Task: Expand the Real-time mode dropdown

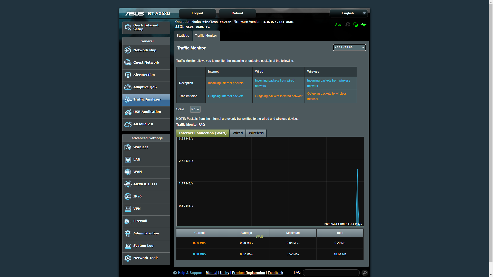Action: click(349, 47)
